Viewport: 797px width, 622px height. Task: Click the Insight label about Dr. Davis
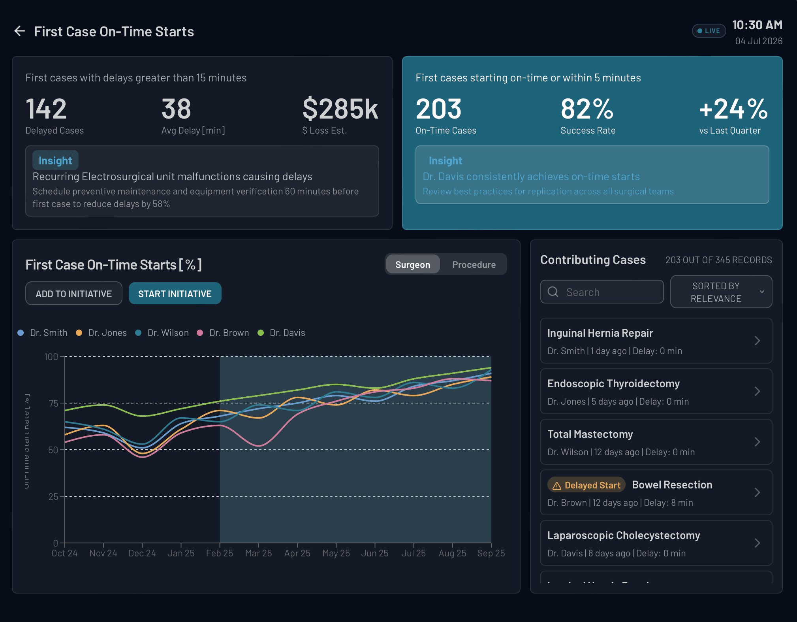445,160
